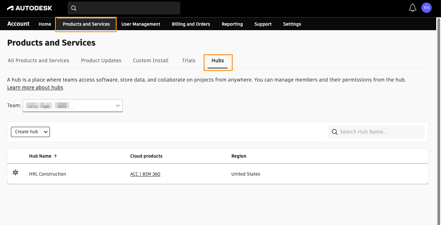Select the HRL Construction hub name
The image size is (441, 225).
pyautogui.click(x=48, y=174)
